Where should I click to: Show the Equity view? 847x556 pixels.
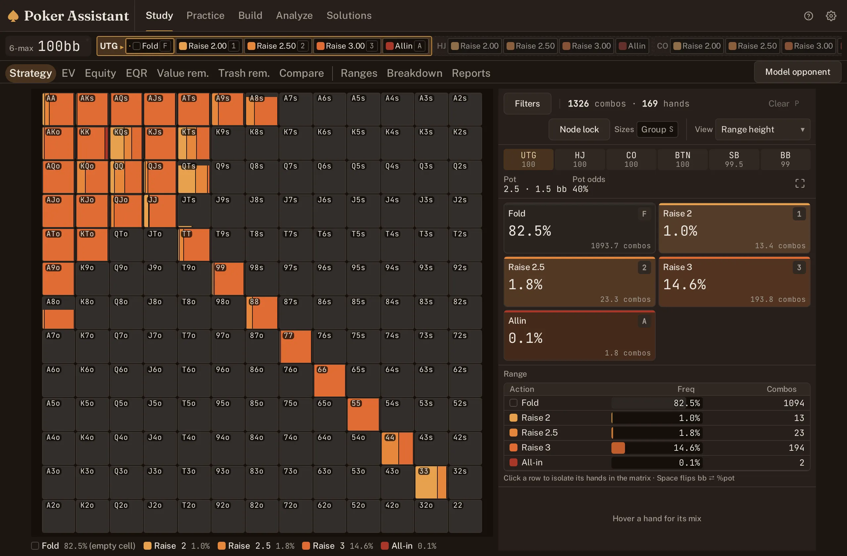pyautogui.click(x=100, y=73)
